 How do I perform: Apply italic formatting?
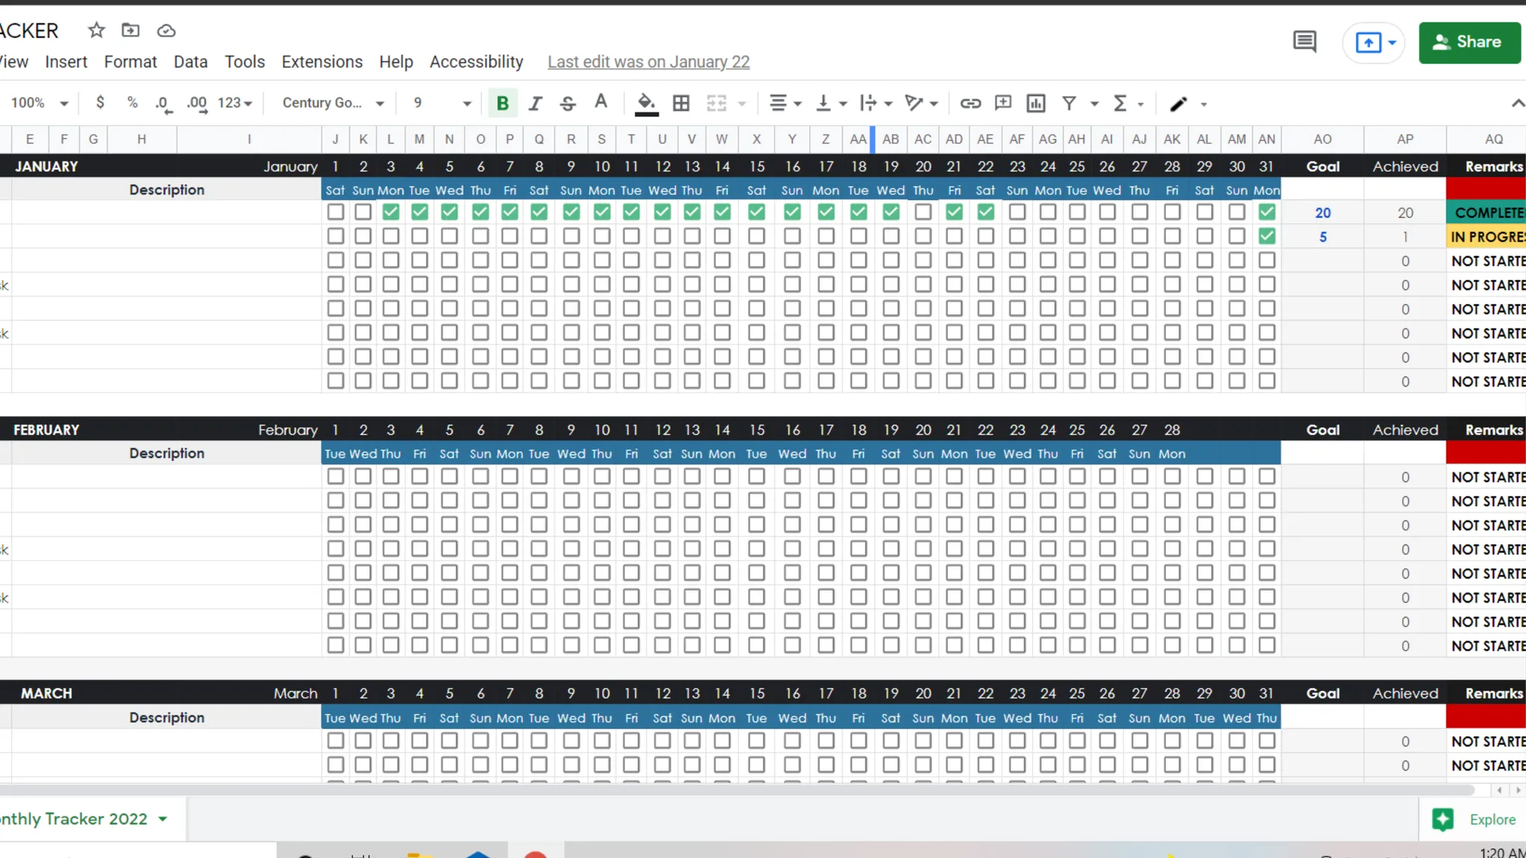(x=535, y=104)
